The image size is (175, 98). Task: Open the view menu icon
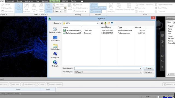(113, 23)
